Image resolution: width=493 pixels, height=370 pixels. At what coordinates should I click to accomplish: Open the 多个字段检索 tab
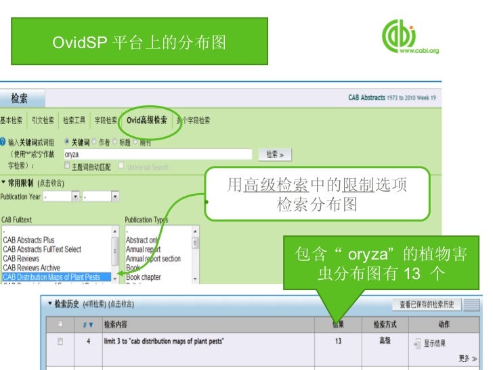193,120
